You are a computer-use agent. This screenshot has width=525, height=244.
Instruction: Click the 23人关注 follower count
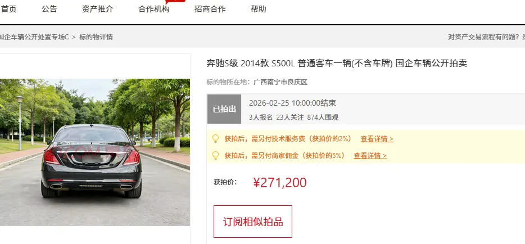coord(290,117)
